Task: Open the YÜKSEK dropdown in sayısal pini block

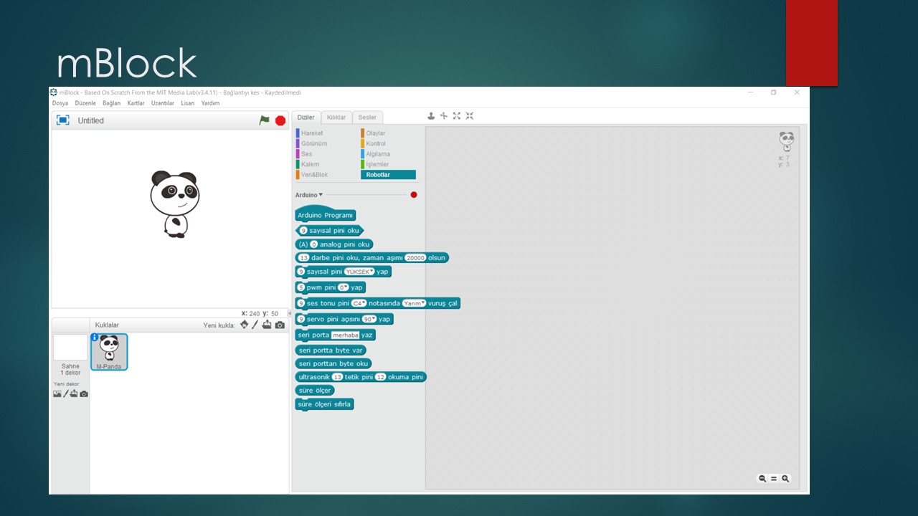Action: coord(360,272)
